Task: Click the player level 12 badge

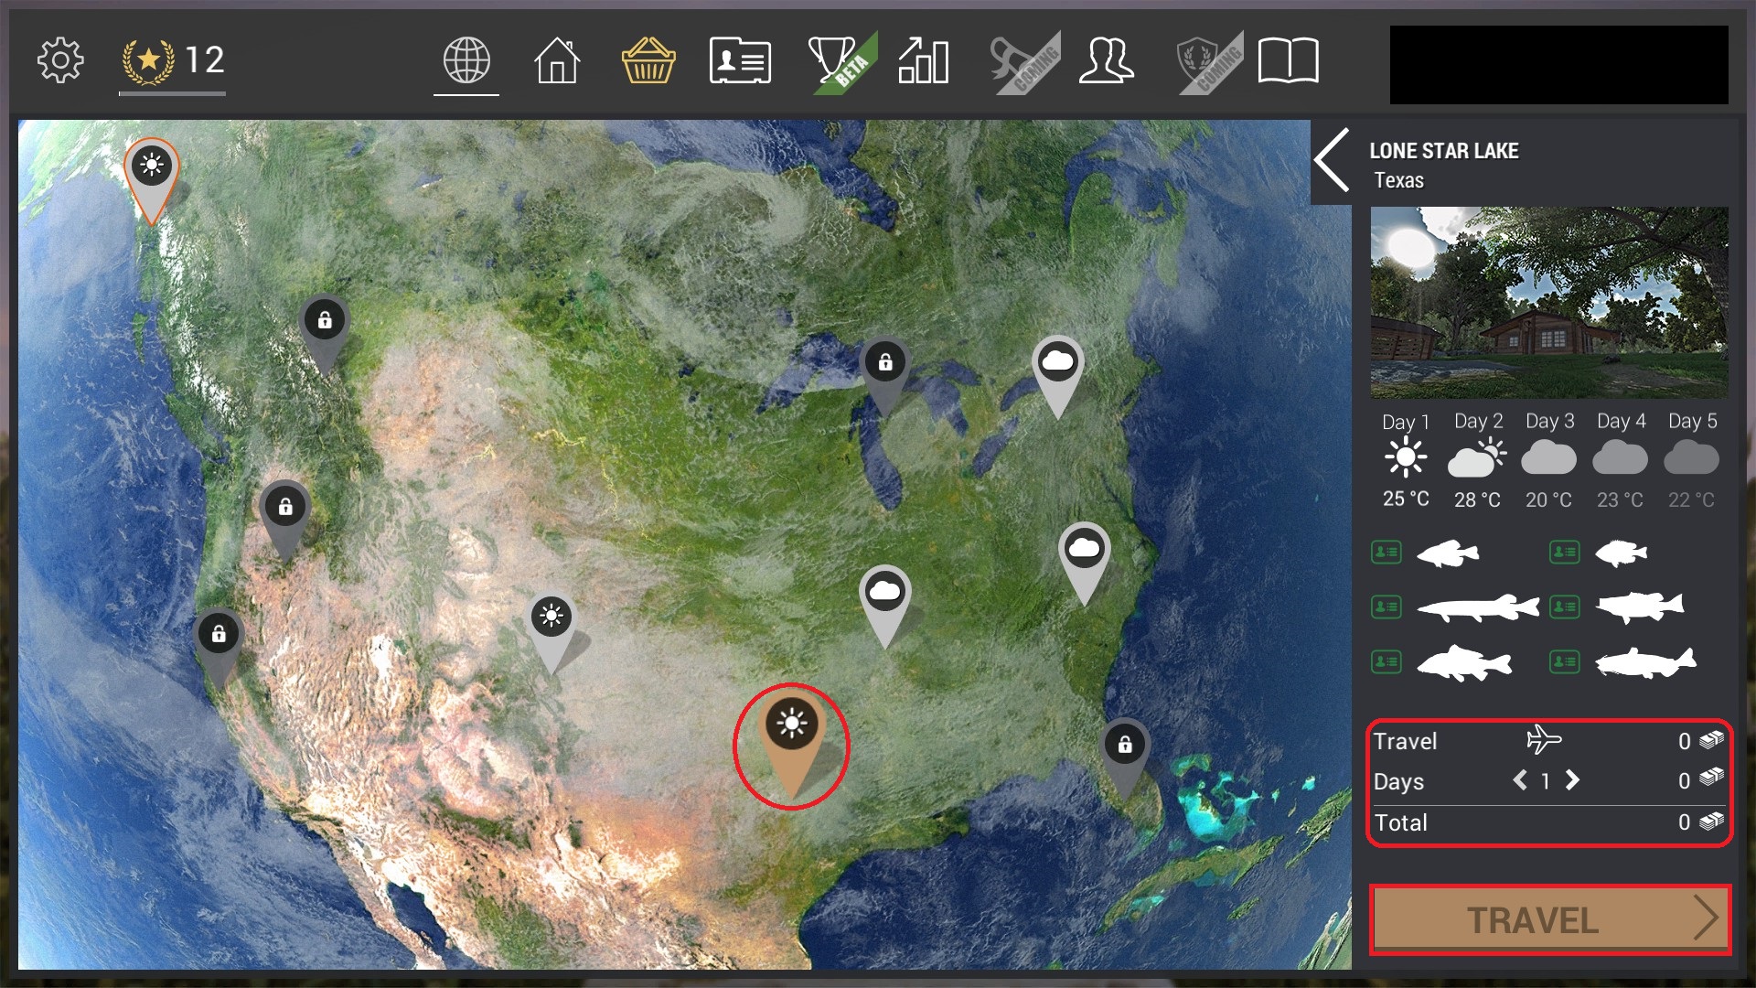Action: coord(173,60)
